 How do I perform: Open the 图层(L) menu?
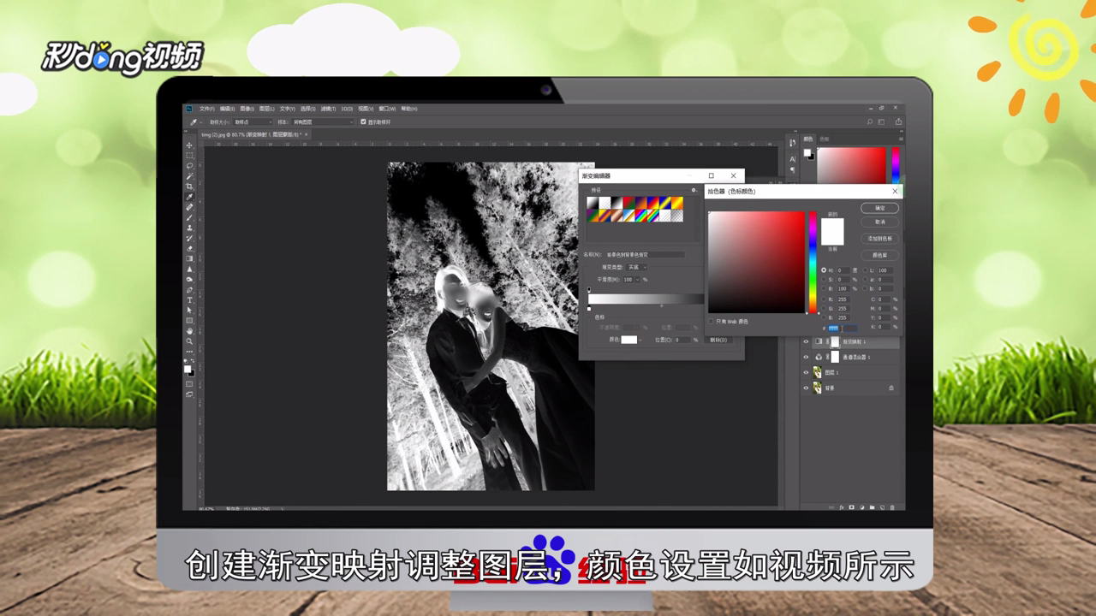(266, 109)
